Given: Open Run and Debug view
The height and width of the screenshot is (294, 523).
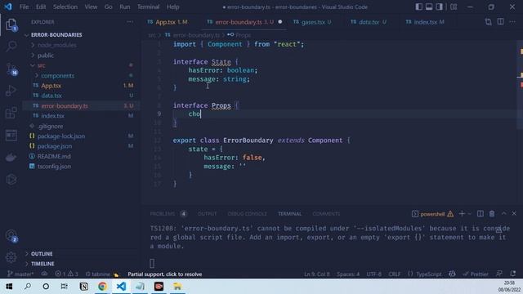Looking at the screenshot, I should pyautogui.click(x=11, y=91).
